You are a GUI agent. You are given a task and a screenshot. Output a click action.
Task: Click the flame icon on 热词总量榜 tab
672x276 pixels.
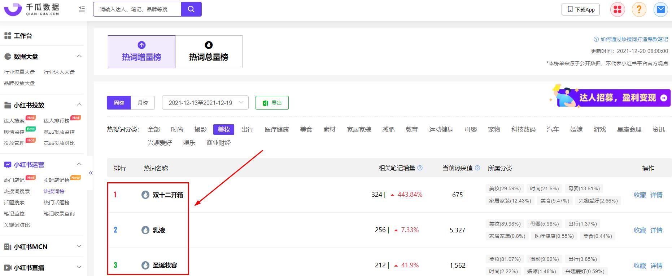(209, 45)
